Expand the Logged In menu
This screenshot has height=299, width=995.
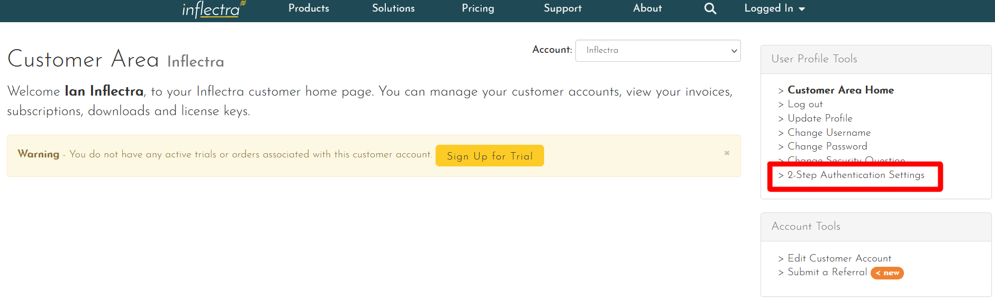point(774,8)
